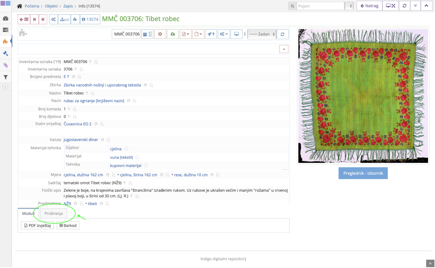435x268 pixels.
Task: Select the gavel icon in the left sidebar
Action: pyautogui.click(x=6, y=53)
